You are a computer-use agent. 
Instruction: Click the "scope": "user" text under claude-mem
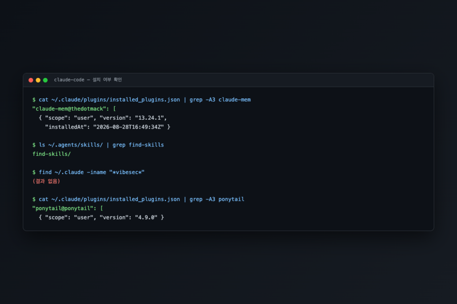[x=69, y=118]
